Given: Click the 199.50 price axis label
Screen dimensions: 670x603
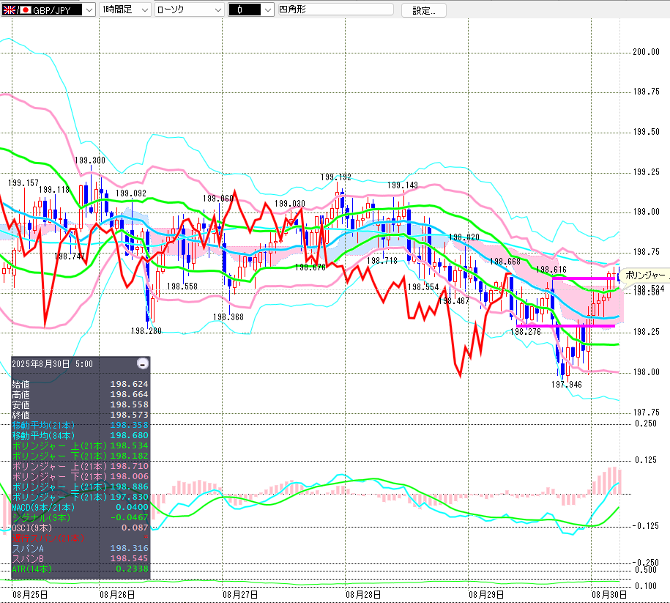Looking at the screenshot, I should coord(646,132).
